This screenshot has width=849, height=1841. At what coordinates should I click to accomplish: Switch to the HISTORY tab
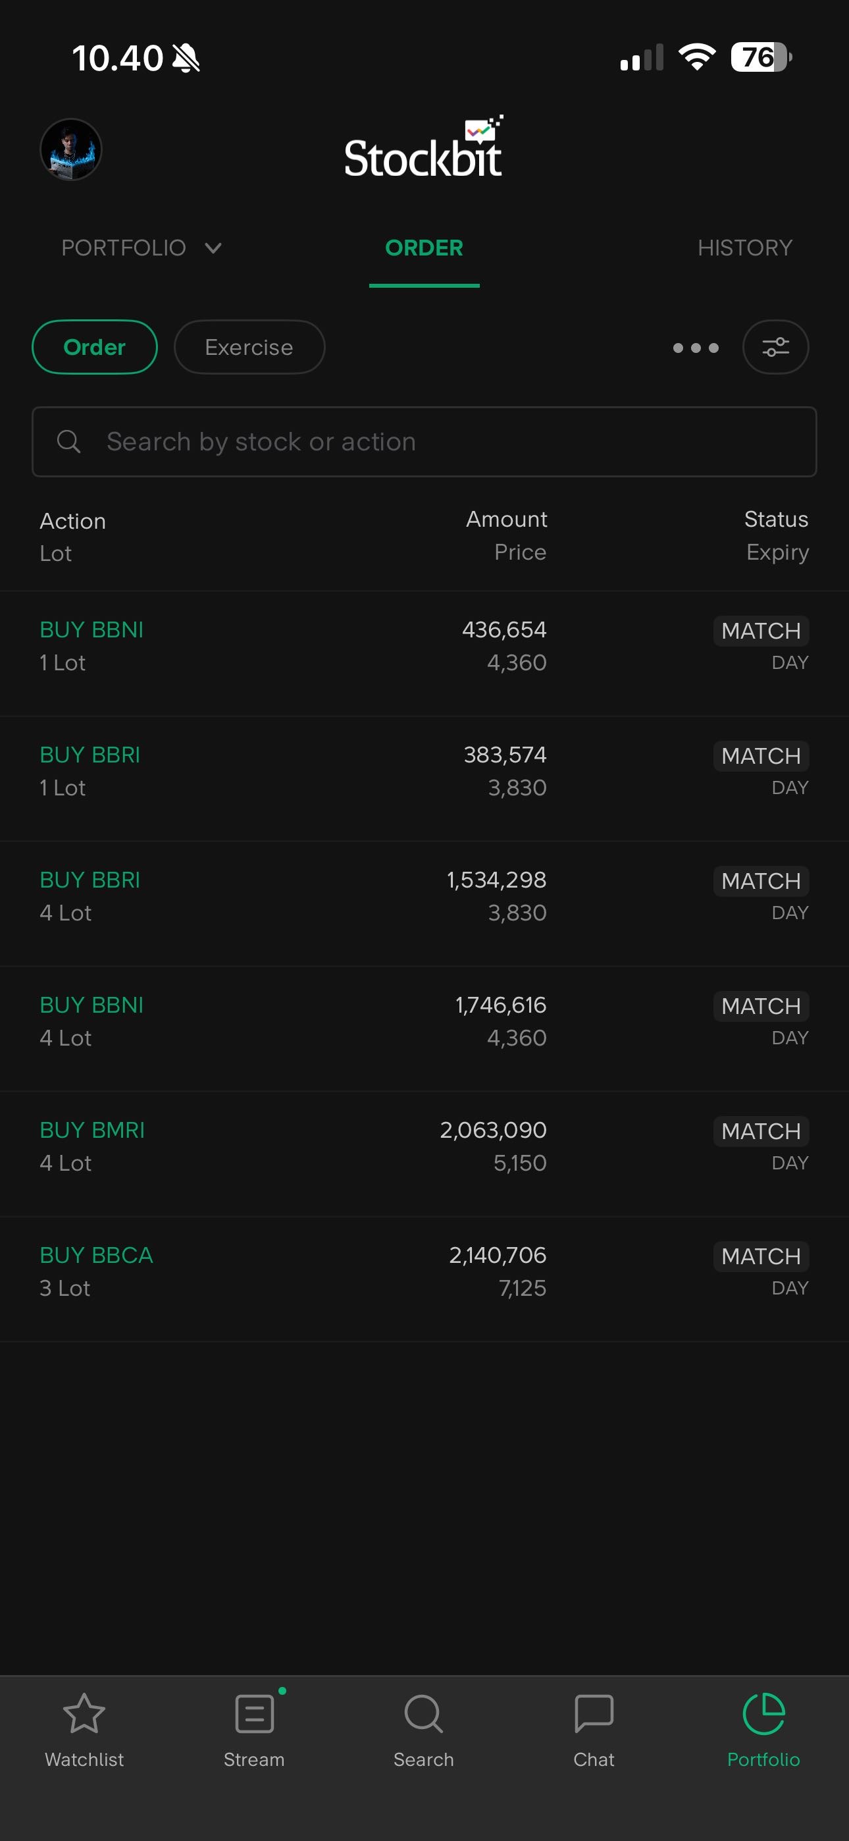[x=744, y=248]
